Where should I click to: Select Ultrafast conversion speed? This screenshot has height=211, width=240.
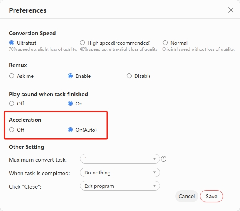tap(12, 43)
